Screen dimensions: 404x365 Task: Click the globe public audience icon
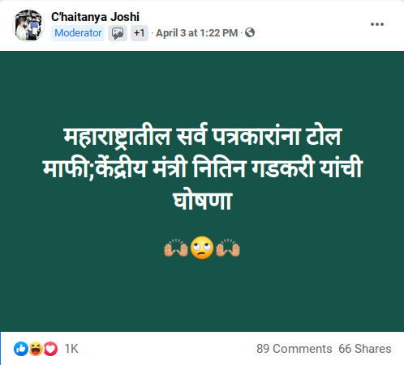point(250,33)
